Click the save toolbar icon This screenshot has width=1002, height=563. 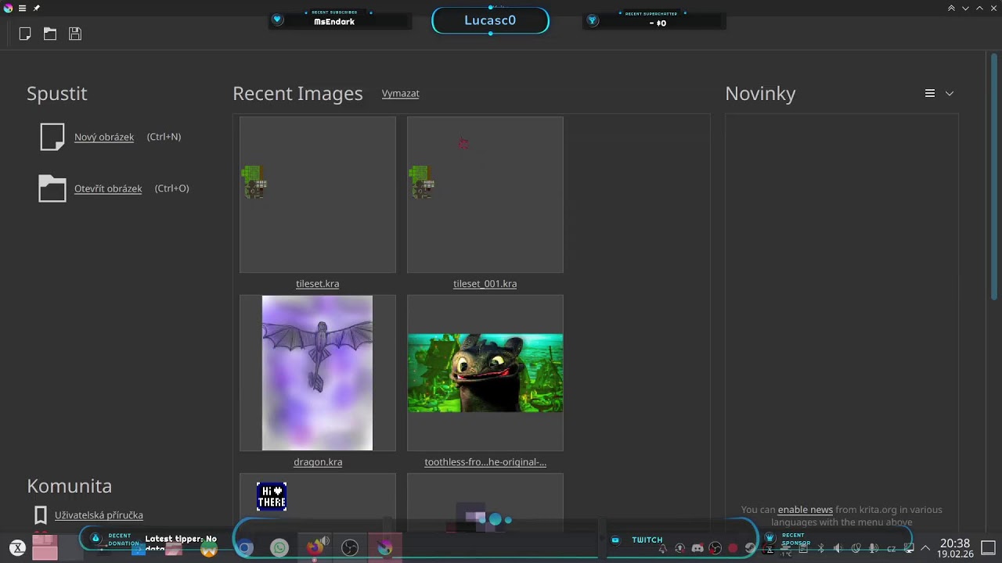pyautogui.click(x=75, y=34)
